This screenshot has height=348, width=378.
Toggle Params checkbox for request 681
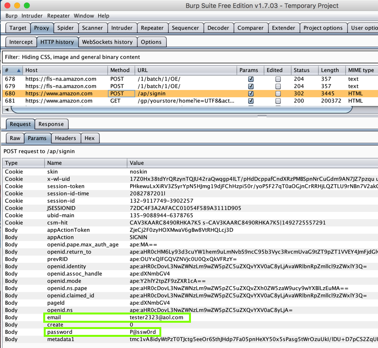click(251, 101)
